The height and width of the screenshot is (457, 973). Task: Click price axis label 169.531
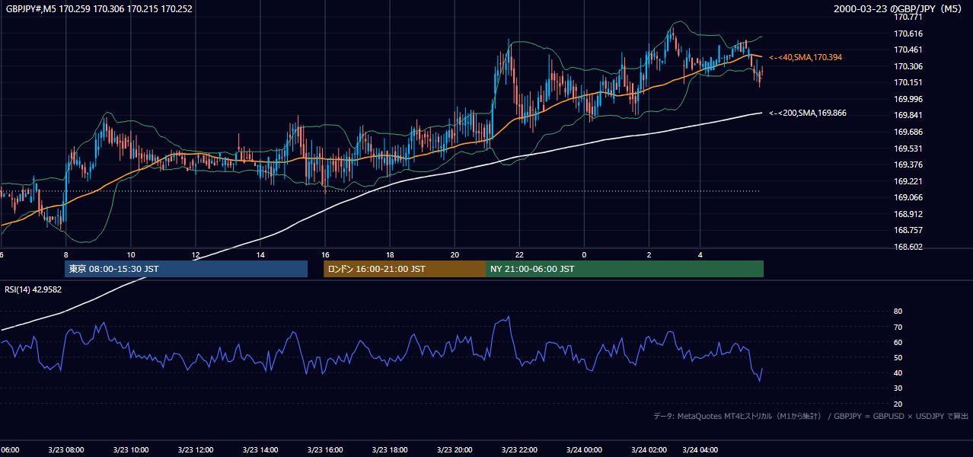(909, 149)
